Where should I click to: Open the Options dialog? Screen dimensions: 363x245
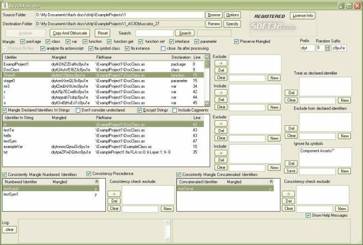232,15
